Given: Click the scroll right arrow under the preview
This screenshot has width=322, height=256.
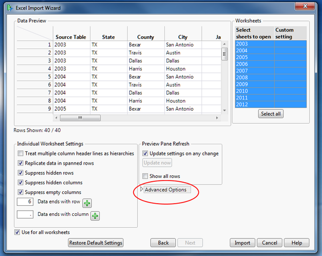Looking at the screenshot, I should pyautogui.click(x=217, y=118).
